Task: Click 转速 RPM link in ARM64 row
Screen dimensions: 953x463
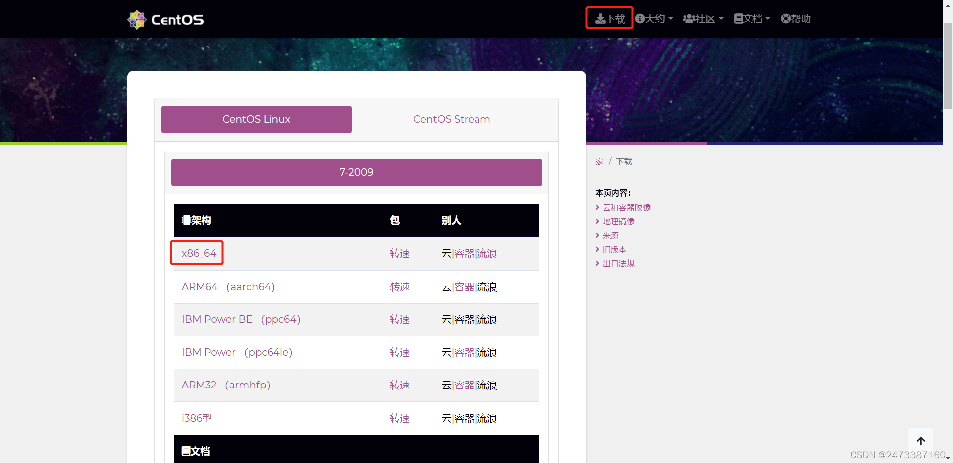Action: [x=400, y=287]
